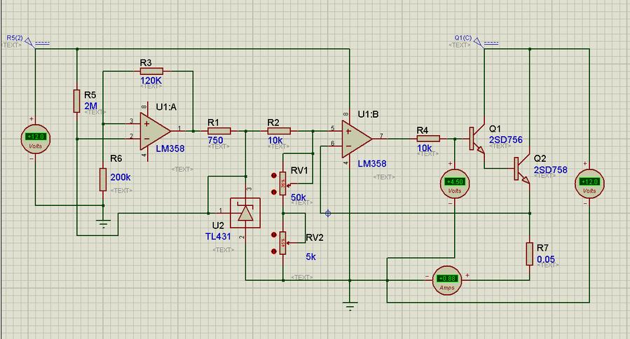Viewport: 630px width, 339px height.
Task: Click the lower red adjust dot on RV2
Action: pyautogui.click(x=274, y=249)
